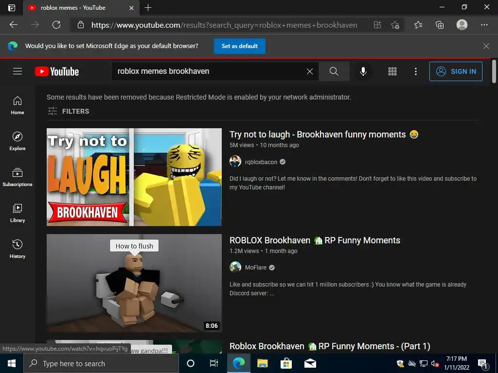Screen dimensions: 498x373
Task: Open Mail app from the taskbar
Action: click(310, 363)
